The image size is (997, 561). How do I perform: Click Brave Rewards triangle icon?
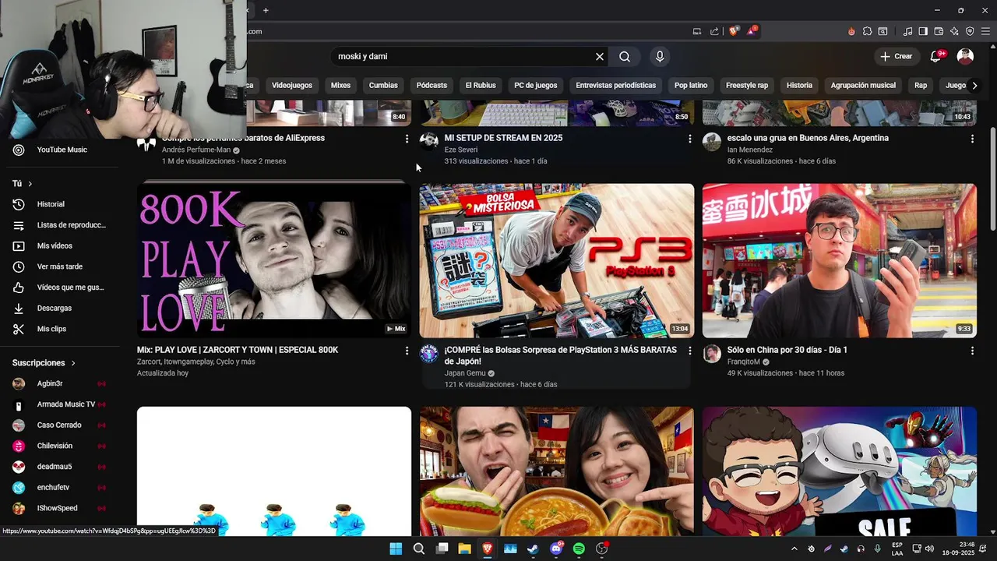(x=752, y=31)
